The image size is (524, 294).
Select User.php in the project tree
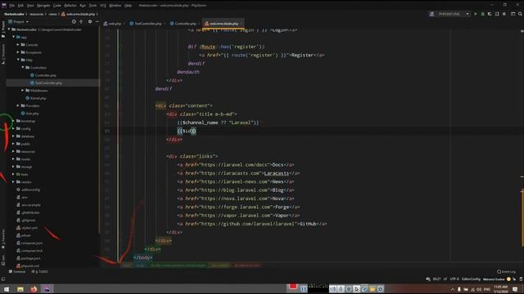[x=32, y=114]
